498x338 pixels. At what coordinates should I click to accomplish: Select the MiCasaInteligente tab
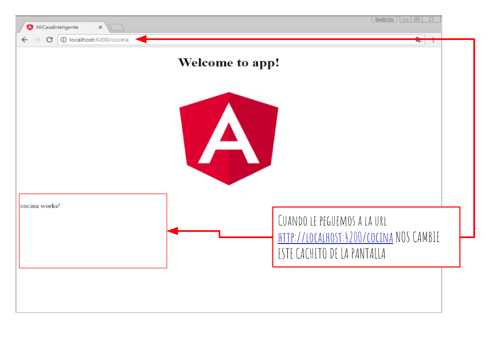click(64, 27)
